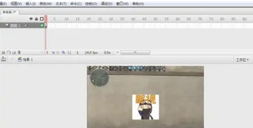This screenshot has height=128, width=253.
Task: Click the timeline horizontal scrollbar thumb
Action: tap(135, 53)
